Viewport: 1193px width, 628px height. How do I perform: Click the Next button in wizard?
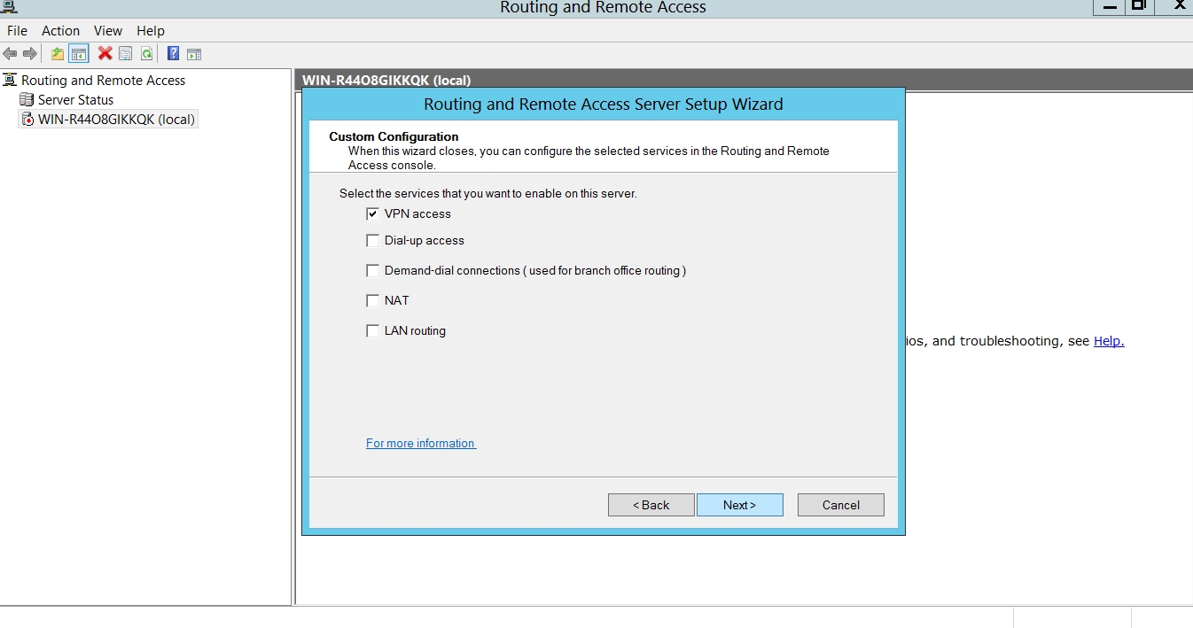739,505
